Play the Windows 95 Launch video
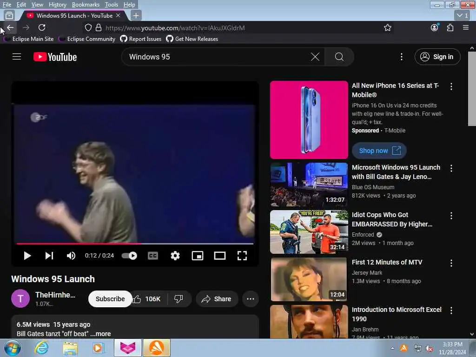Screen dimensions: 476x357 pos(27,256)
